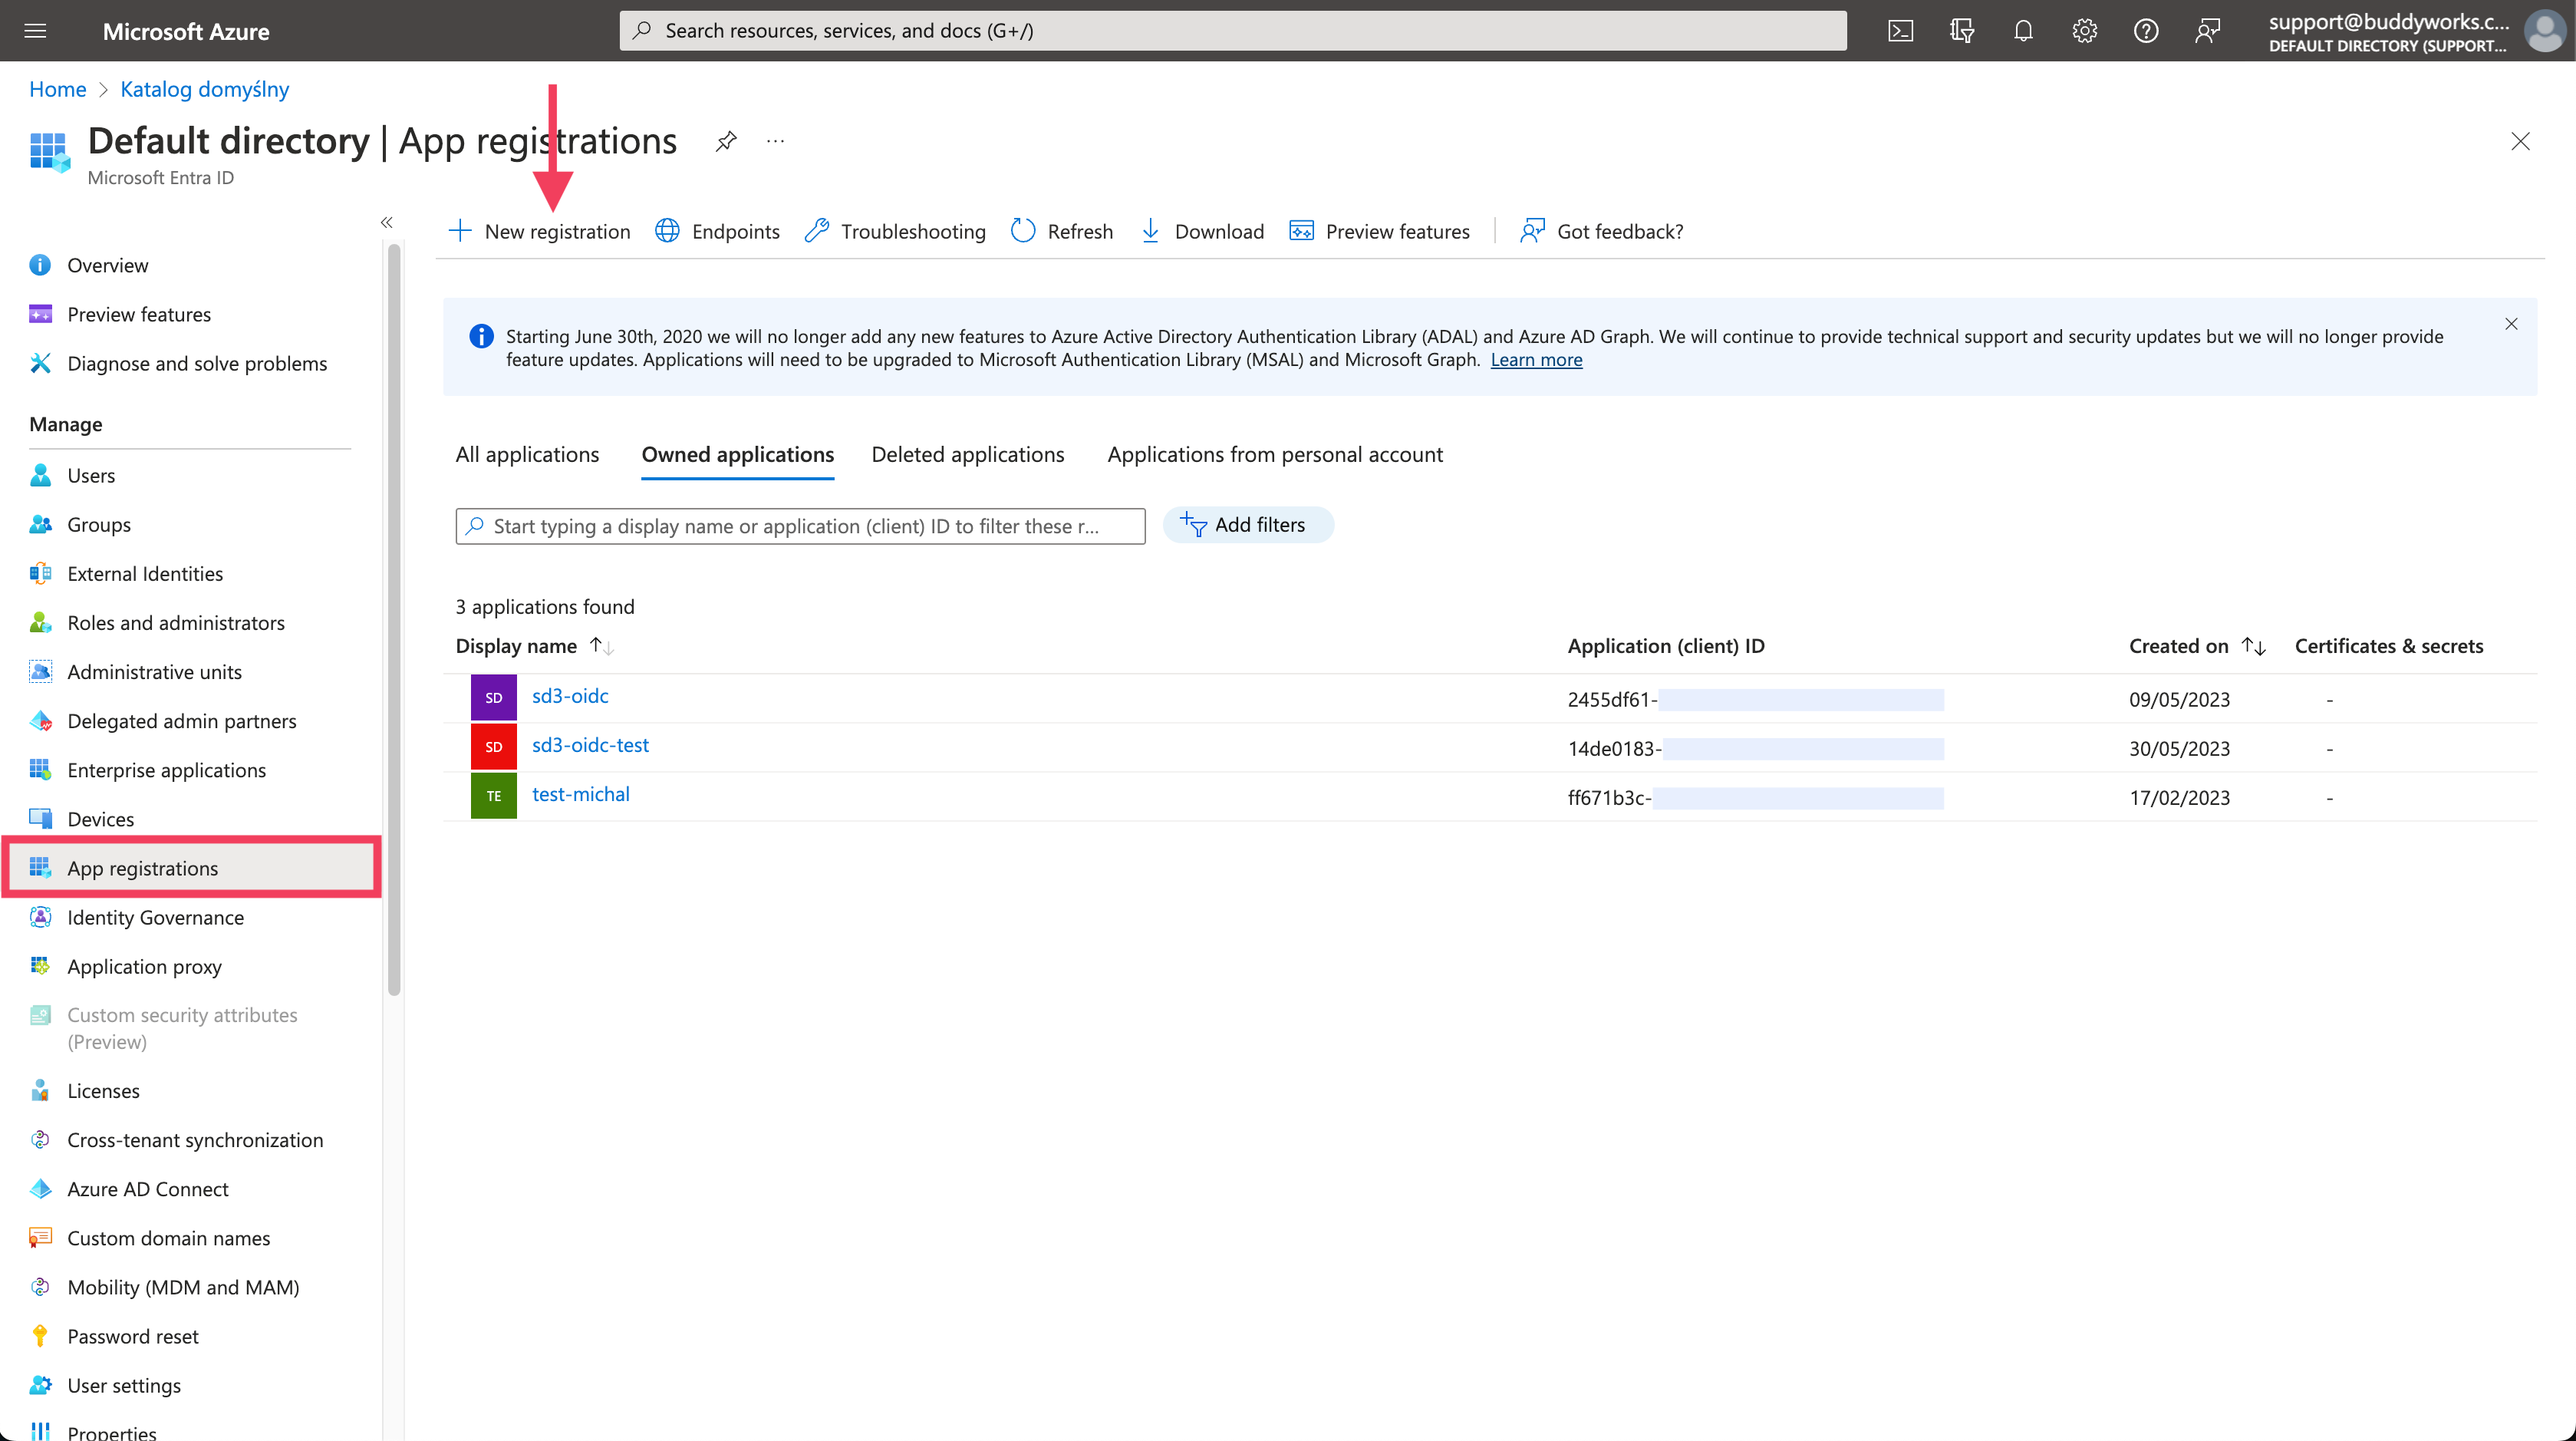Open Endpoints
Viewport: 2576px width, 1441px height.
717,231
